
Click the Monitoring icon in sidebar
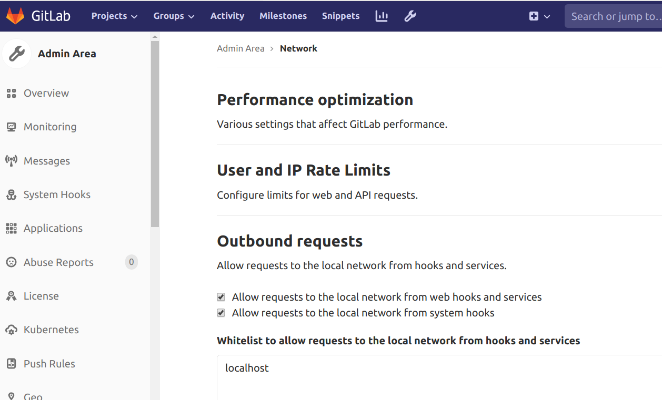(11, 127)
